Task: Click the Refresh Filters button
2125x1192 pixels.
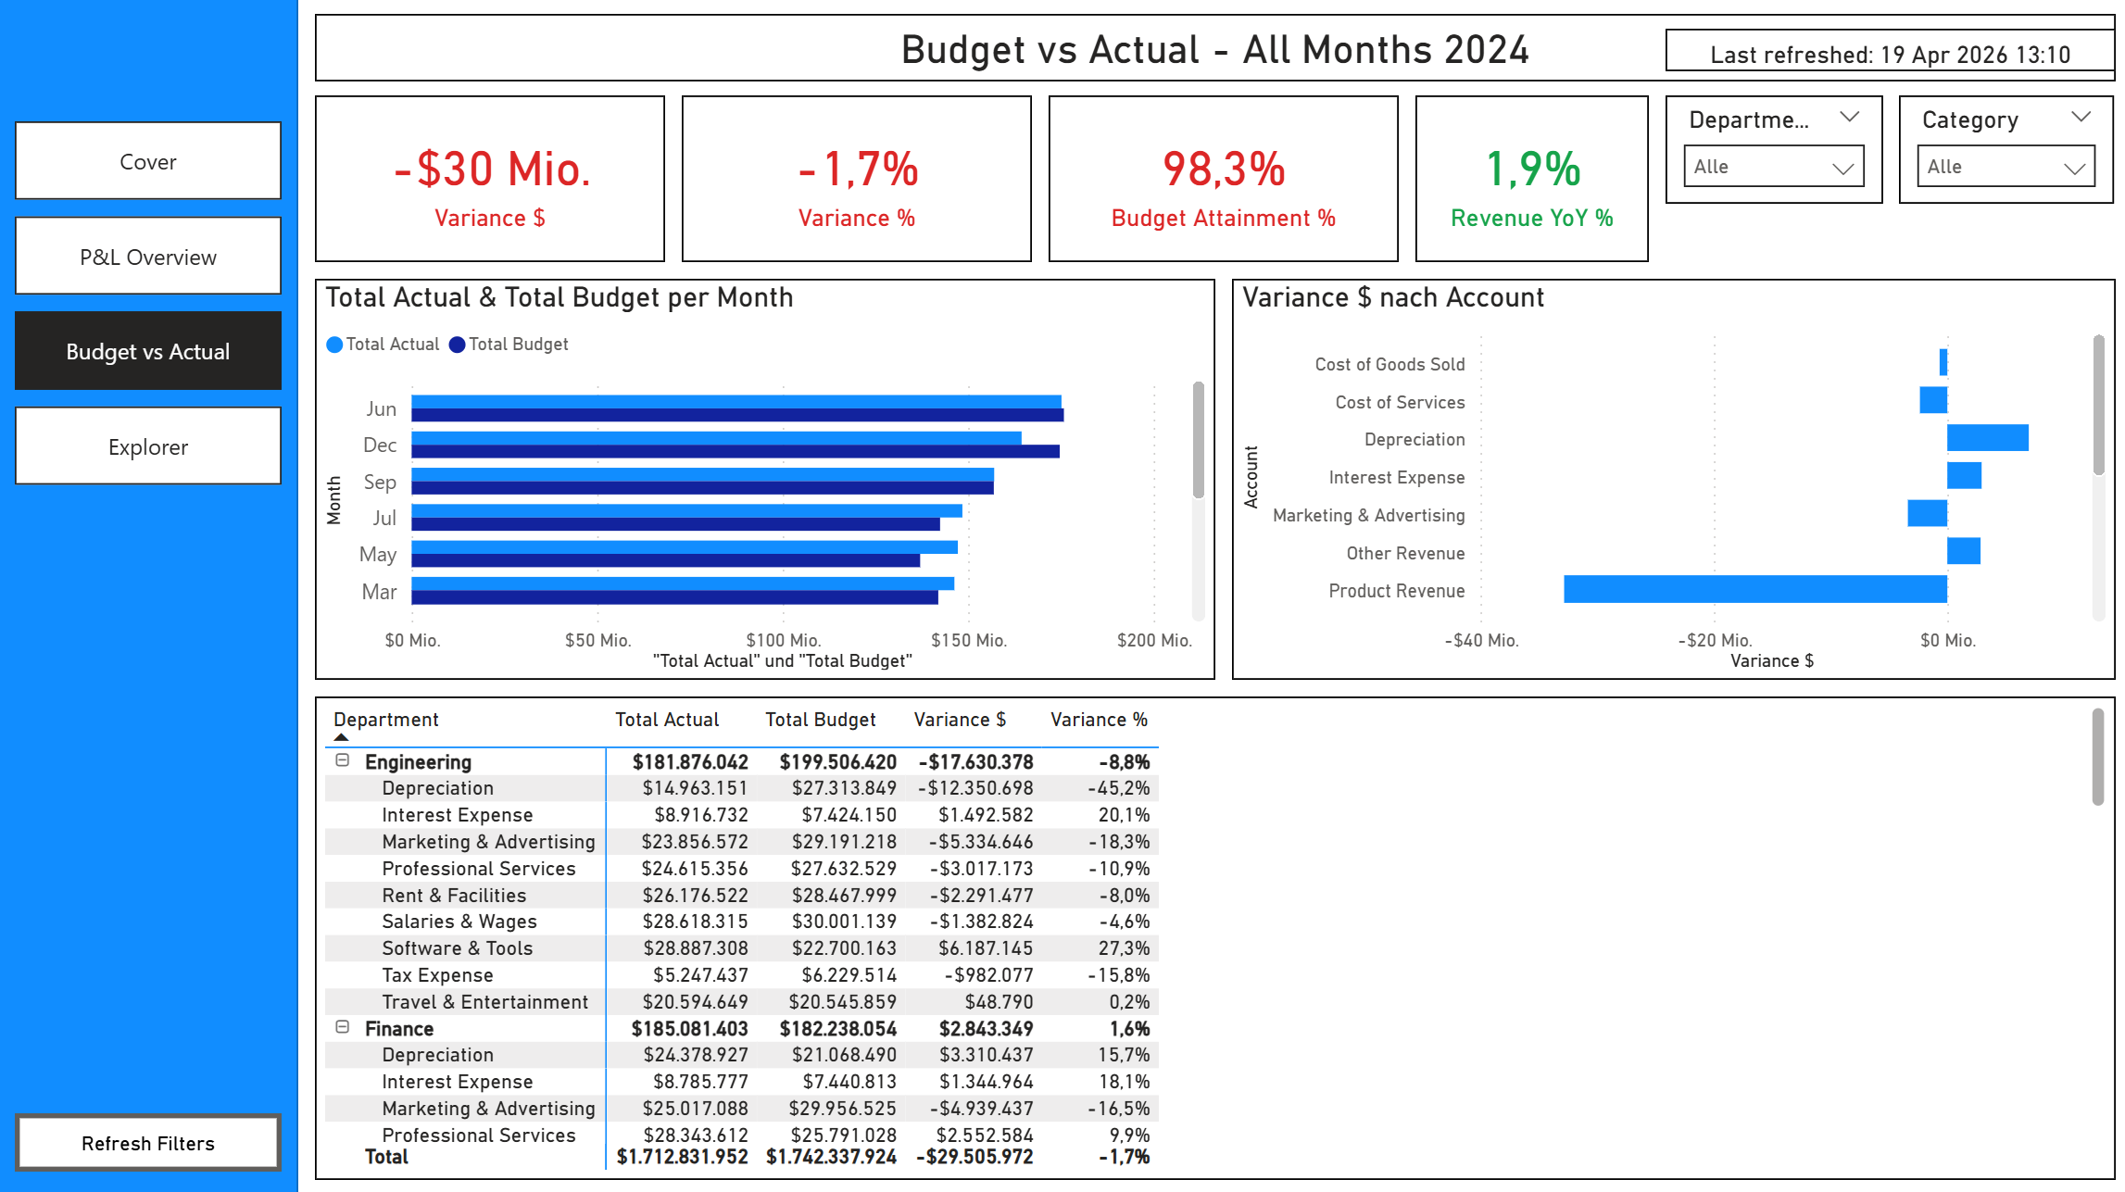Action: (x=147, y=1143)
